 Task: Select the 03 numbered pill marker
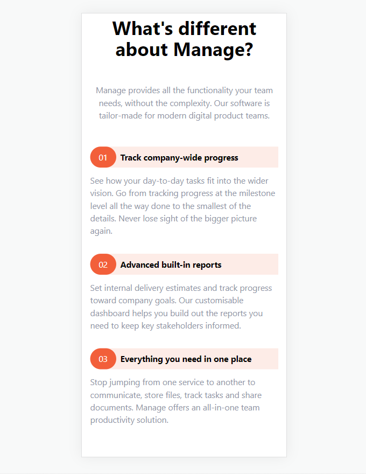[103, 359]
